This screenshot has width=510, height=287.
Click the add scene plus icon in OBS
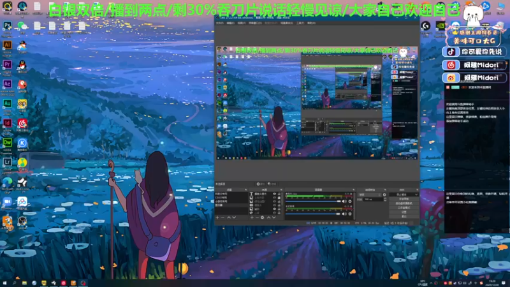pos(217,217)
